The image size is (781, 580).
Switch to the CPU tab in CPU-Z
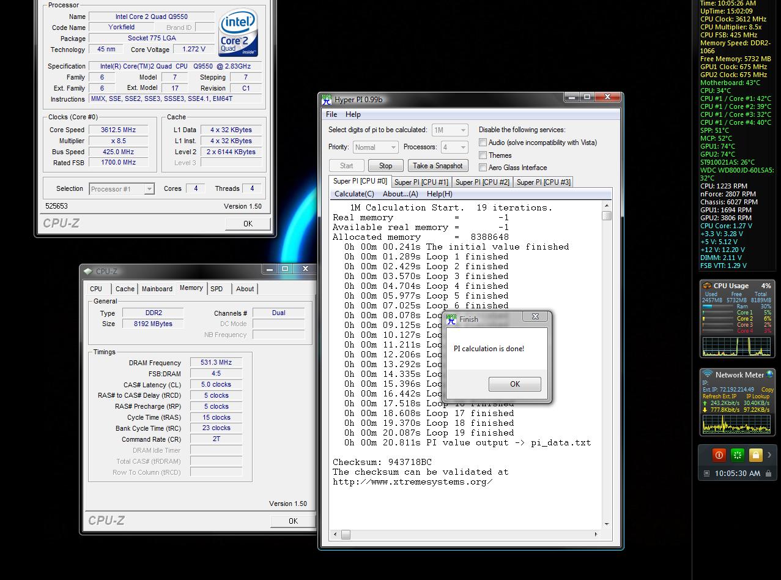click(x=96, y=289)
